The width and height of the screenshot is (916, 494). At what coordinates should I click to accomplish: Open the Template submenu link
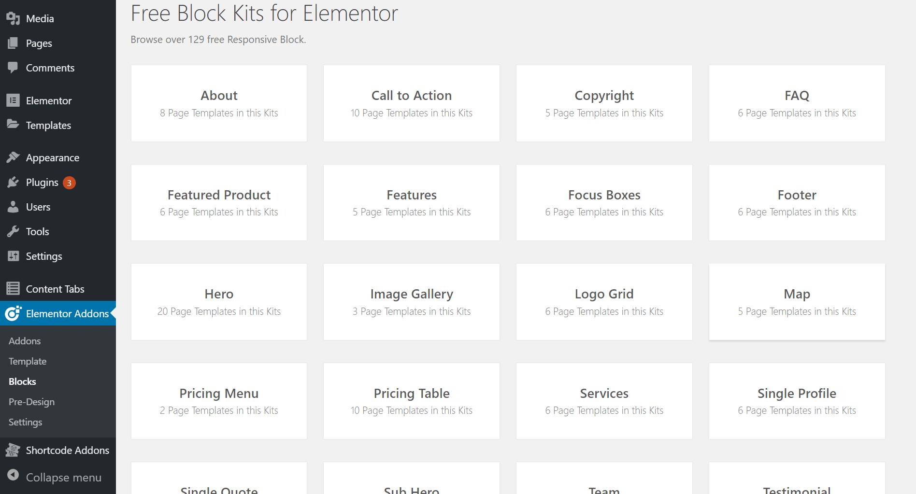(x=28, y=361)
